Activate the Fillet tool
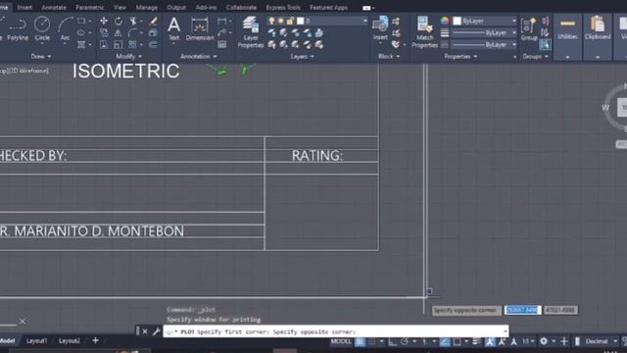The height and width of the screenshot is (353, 627). [x=133, y=32]
